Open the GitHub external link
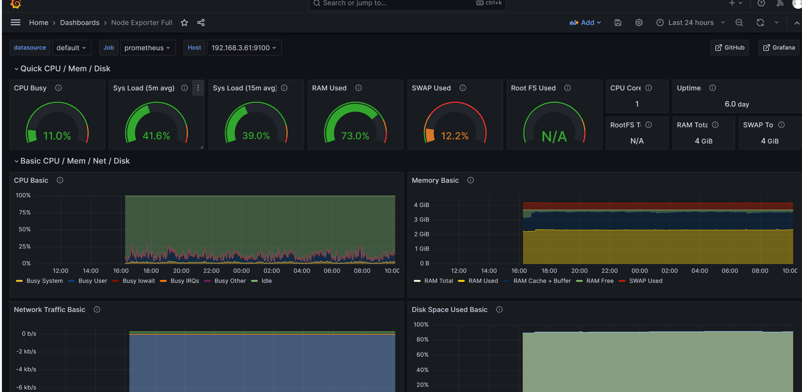802x392 pixels. pyautogui.click(x=730, y=48)
